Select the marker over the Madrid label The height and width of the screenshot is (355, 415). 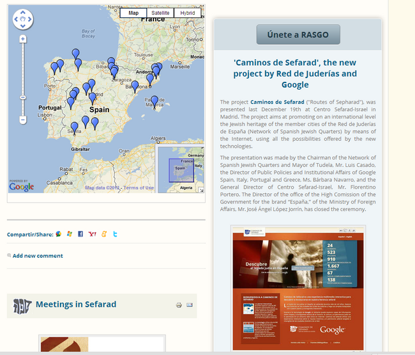[93, 99]
